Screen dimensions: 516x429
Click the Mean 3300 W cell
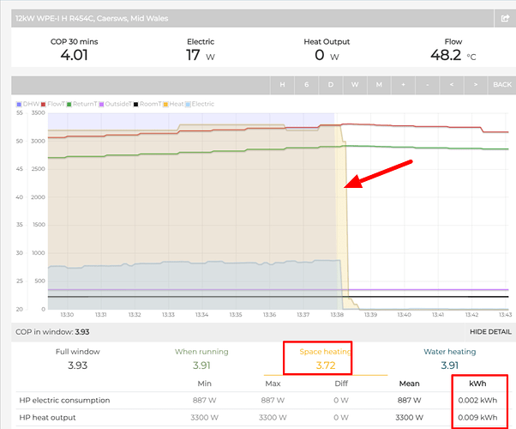point(410,418)
